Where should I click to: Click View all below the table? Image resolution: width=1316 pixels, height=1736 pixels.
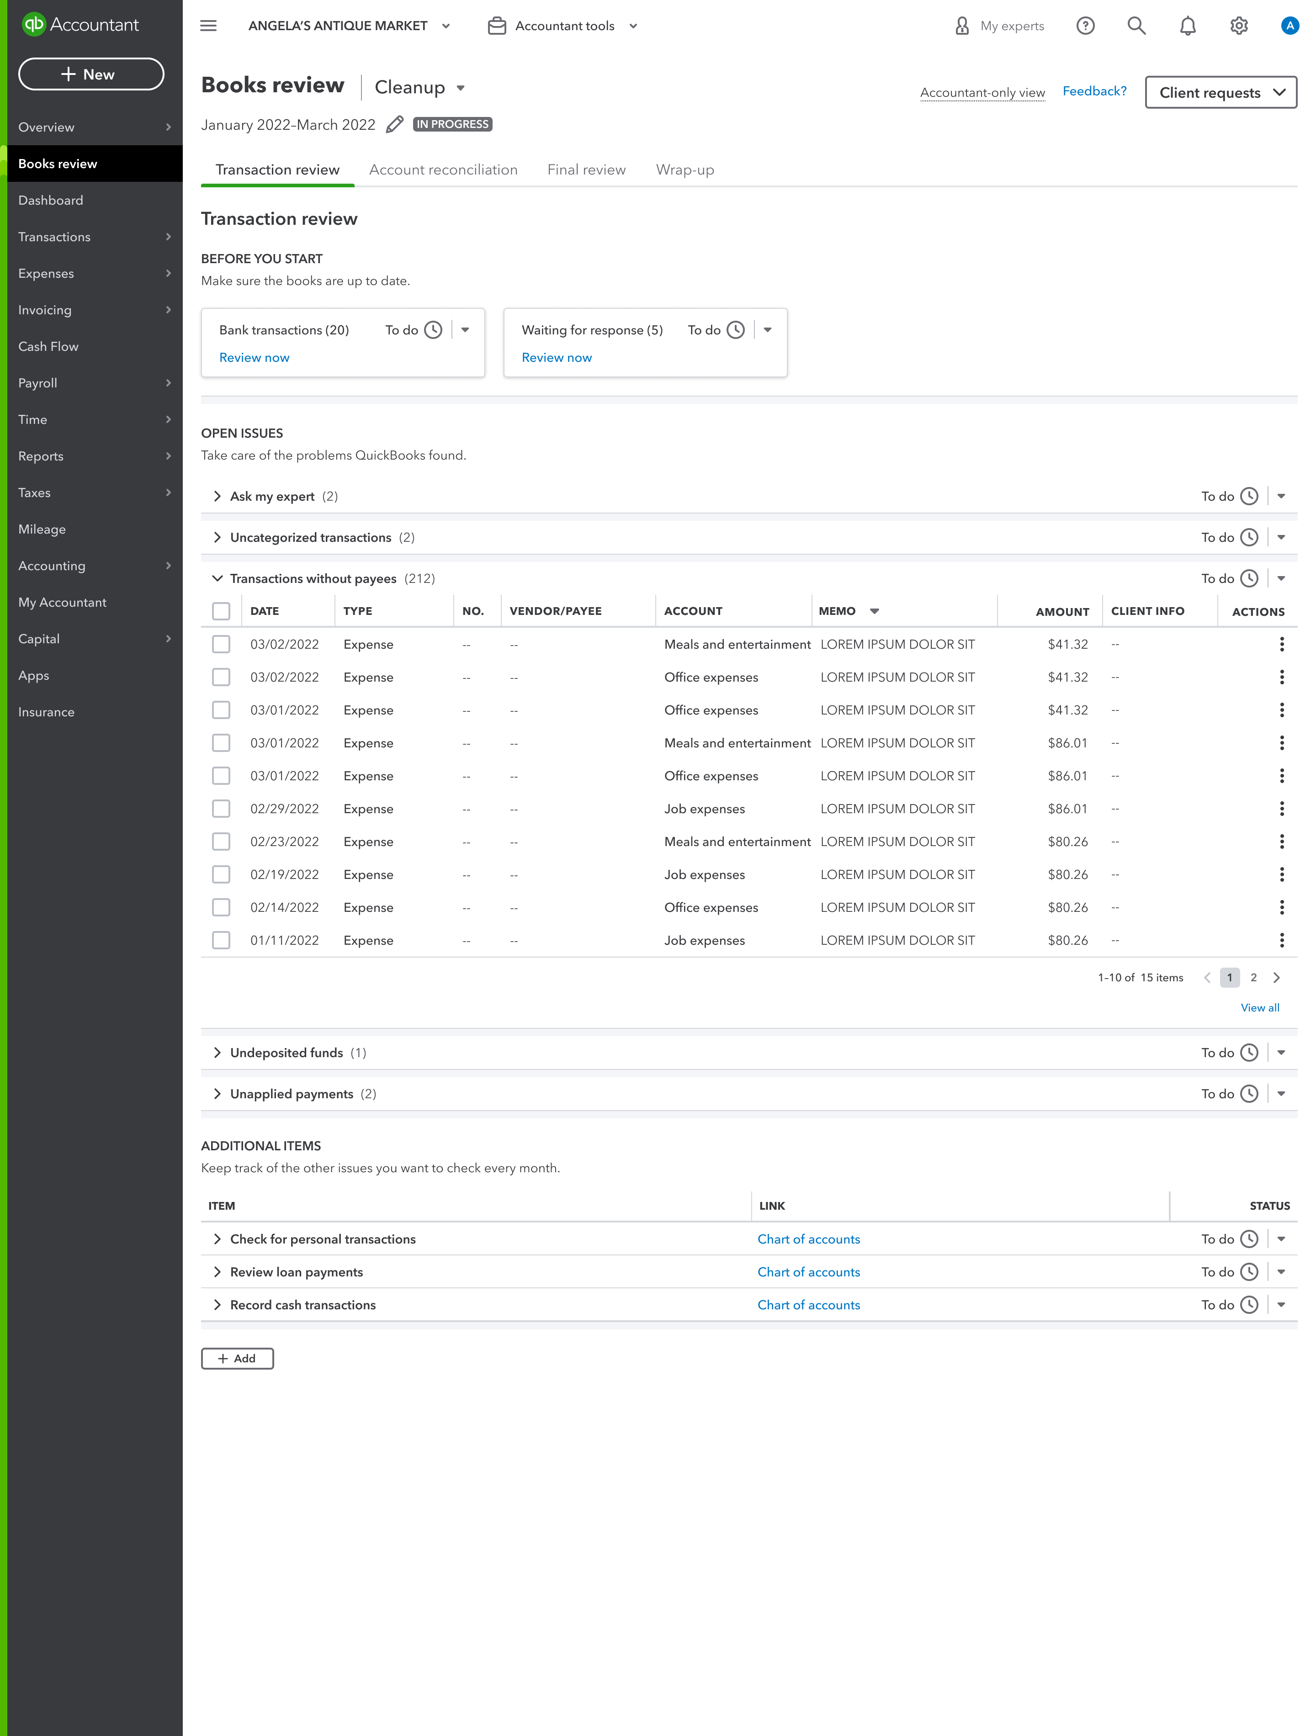tap(1259, 1008)
